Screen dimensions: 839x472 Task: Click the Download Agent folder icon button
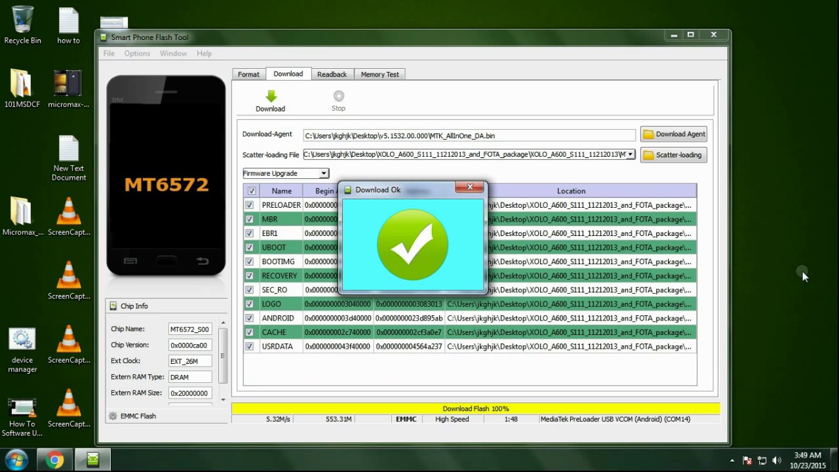click(x=674, y=134)
